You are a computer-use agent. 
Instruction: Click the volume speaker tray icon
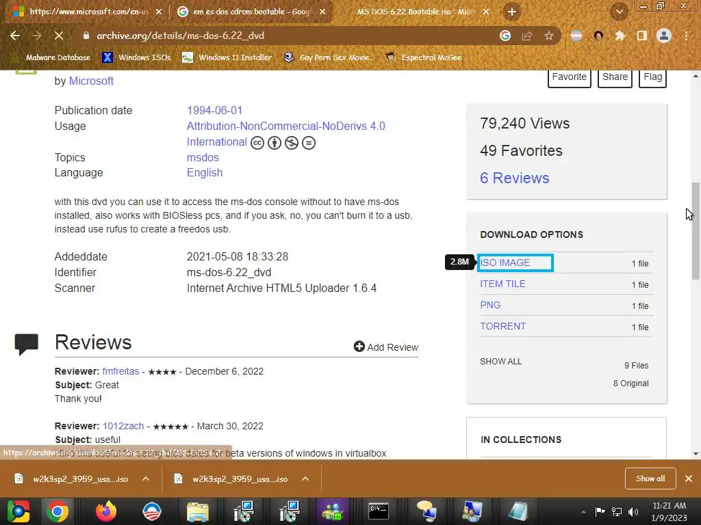coord(633,512)
